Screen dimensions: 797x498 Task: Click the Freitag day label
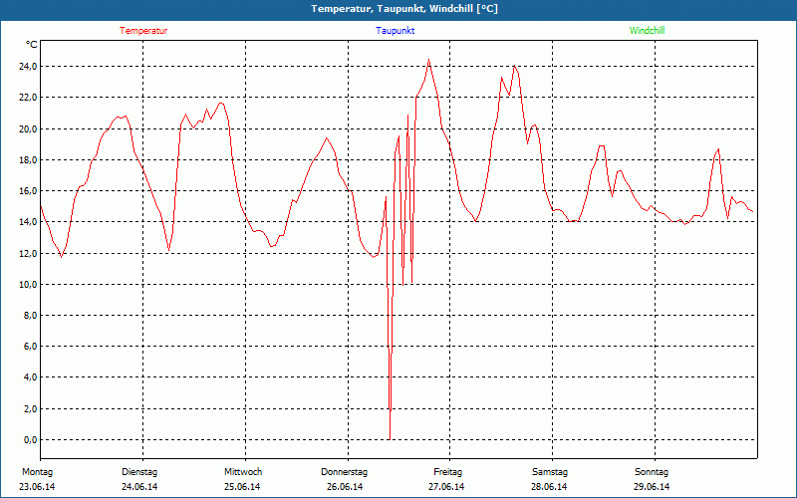click(x=447, y=472)
